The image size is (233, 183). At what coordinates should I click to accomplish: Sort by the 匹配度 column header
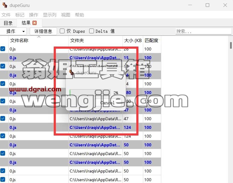(152, 40)
